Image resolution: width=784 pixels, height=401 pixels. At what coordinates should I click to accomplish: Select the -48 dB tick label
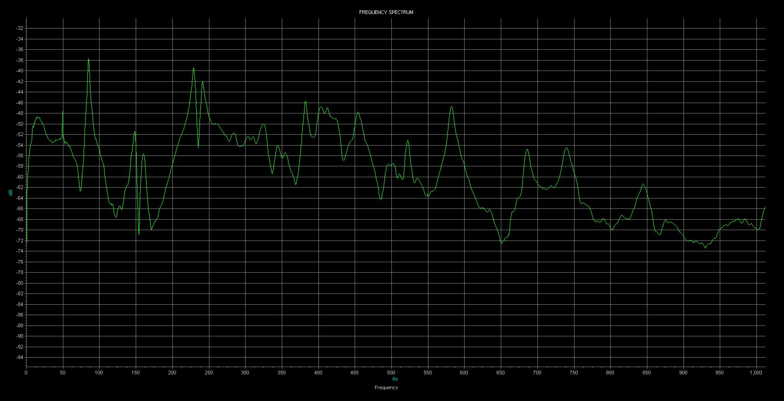point(19,113)
